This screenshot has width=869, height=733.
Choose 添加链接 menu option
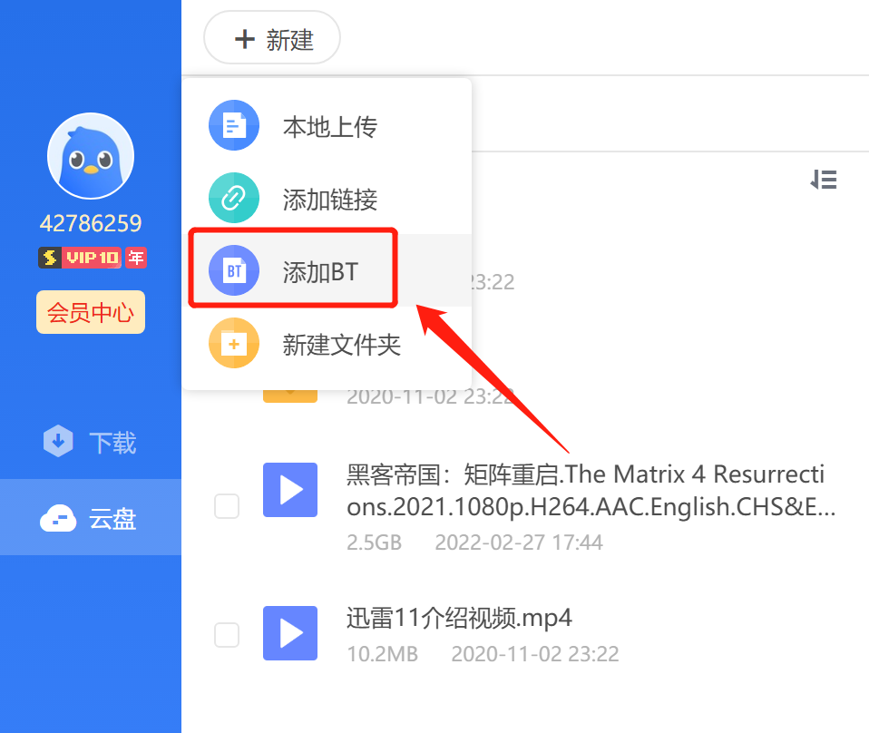(327, 199)
